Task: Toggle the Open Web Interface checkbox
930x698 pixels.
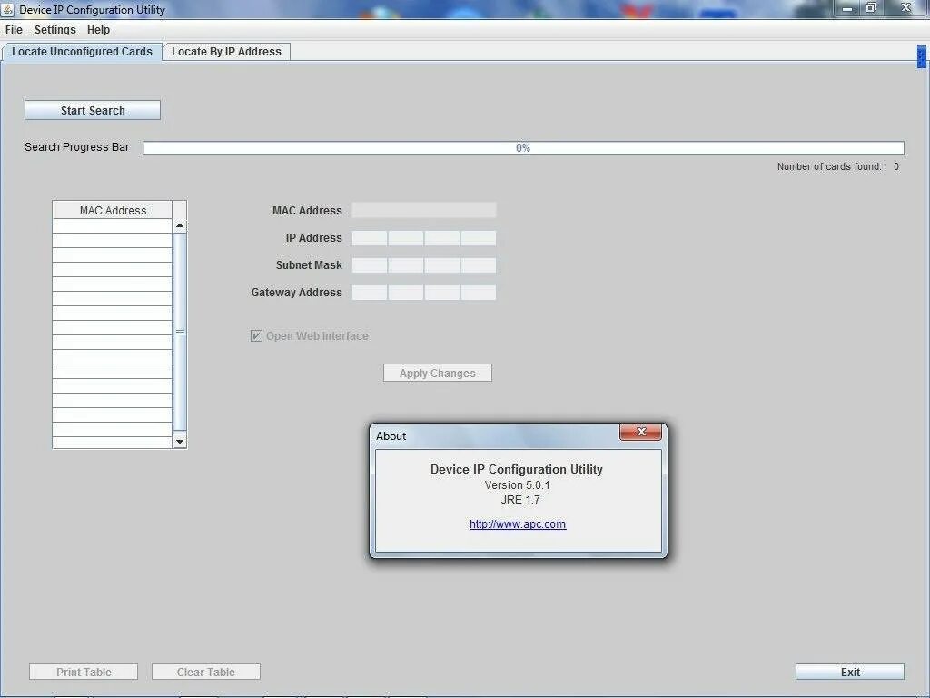Action: click(256, 336)
